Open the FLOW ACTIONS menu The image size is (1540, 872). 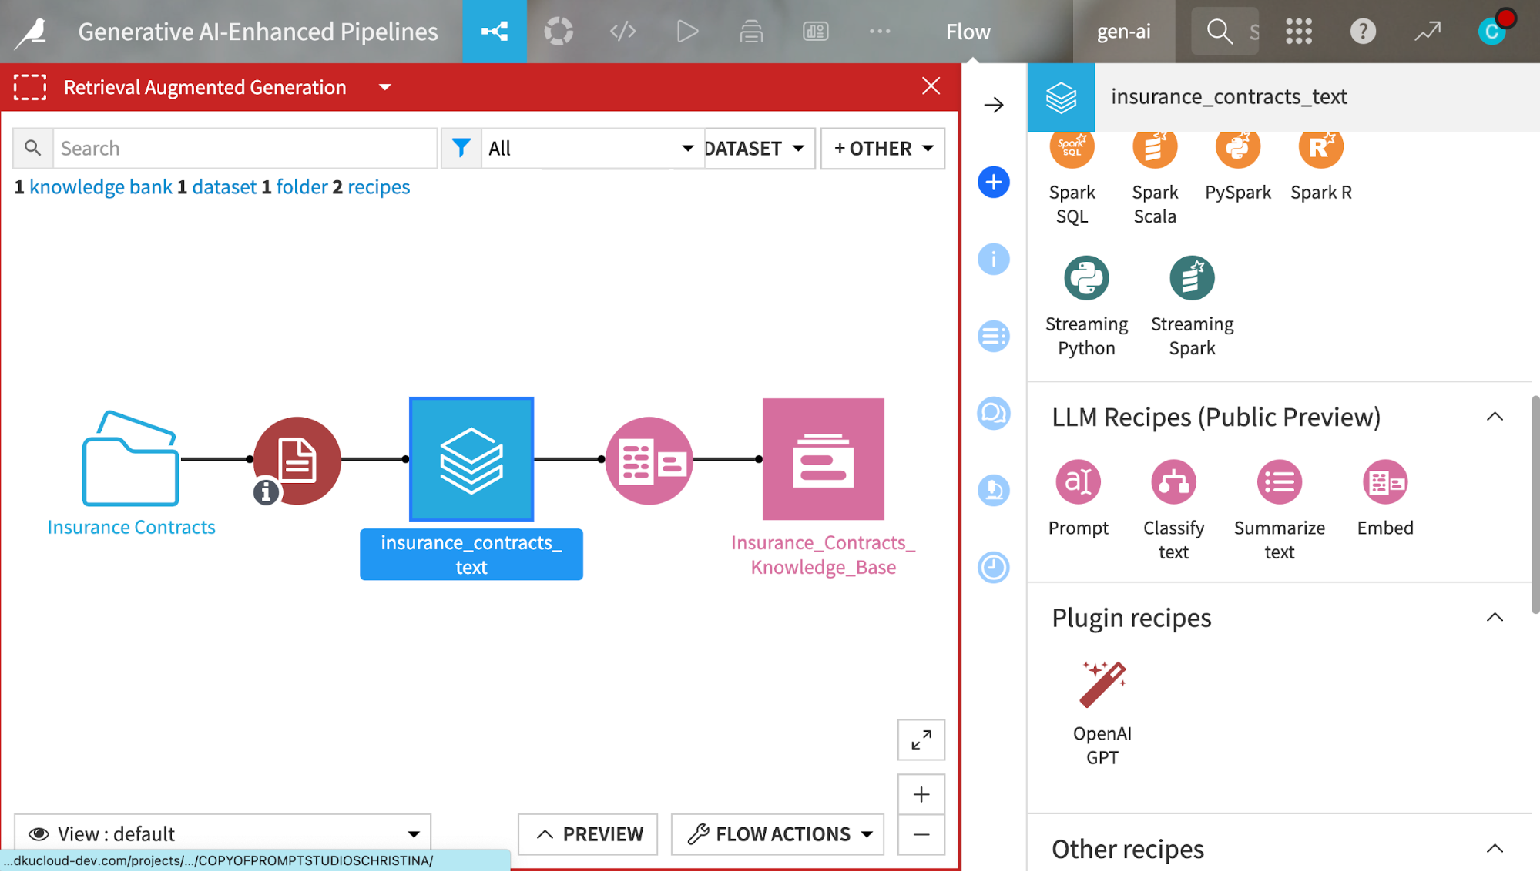coord(776,833)
